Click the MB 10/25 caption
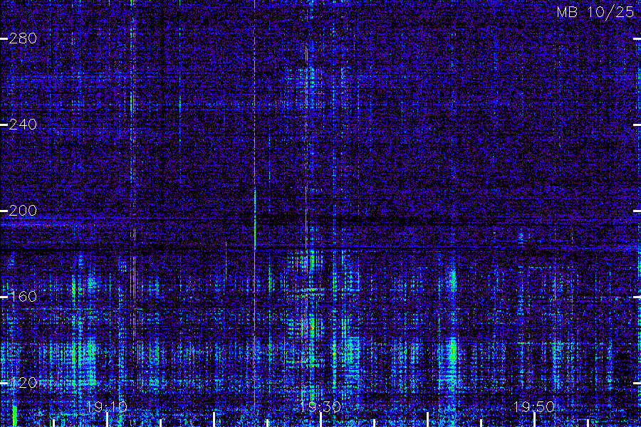641x427 pixels. [595, 12]
